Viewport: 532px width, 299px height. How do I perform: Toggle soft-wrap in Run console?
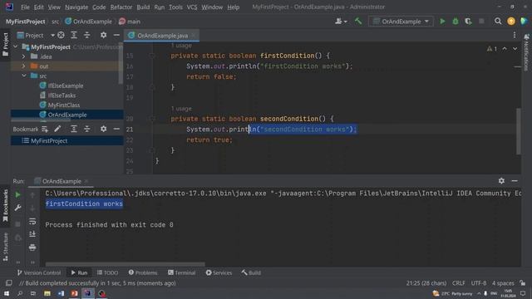pyautogui.click(x=32, y=221)
